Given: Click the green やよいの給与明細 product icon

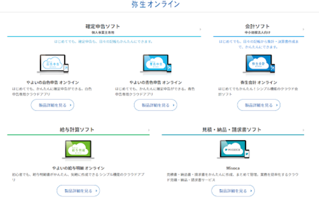Looking at the screenshot, I should tap(78, 149).
